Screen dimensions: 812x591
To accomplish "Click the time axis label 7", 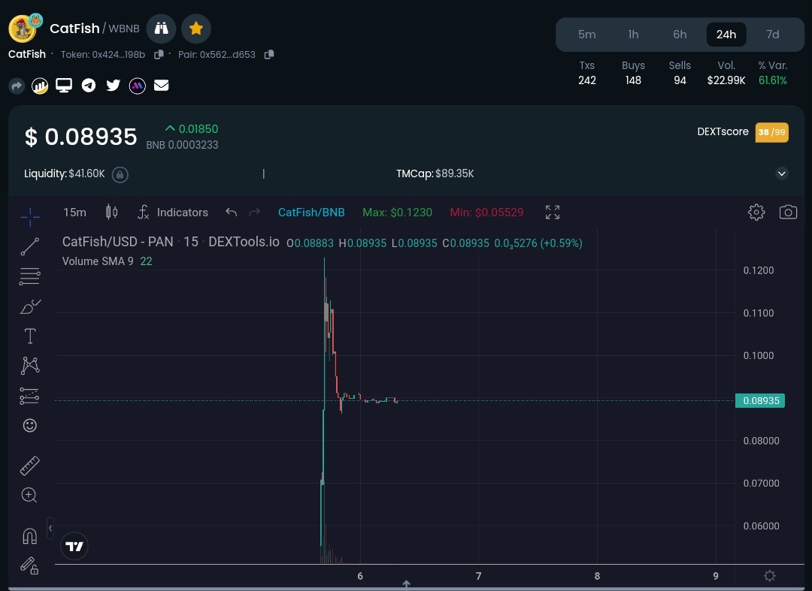I will pos(478,576).
